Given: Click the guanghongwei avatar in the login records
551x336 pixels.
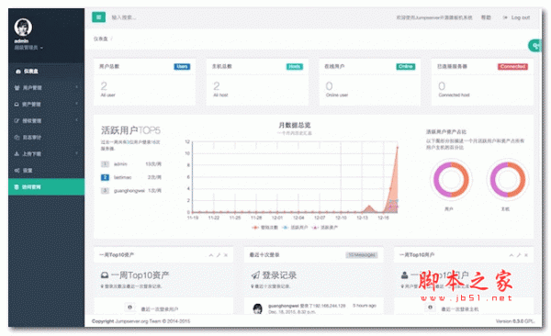Looking at the screenshot, I should [x=258, y=308].
